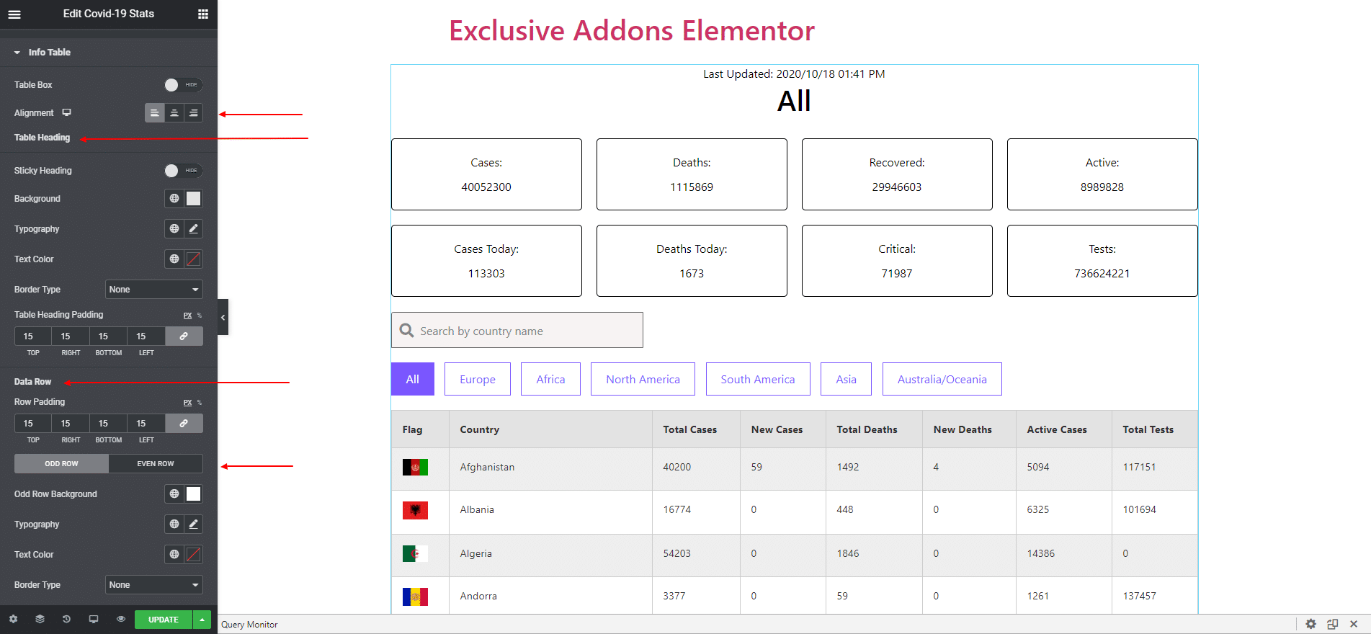This screenshot has height=634, width=1371.
Task: Click Row Padding left value field
Action: pyautogui.click(x=146, y=424)
